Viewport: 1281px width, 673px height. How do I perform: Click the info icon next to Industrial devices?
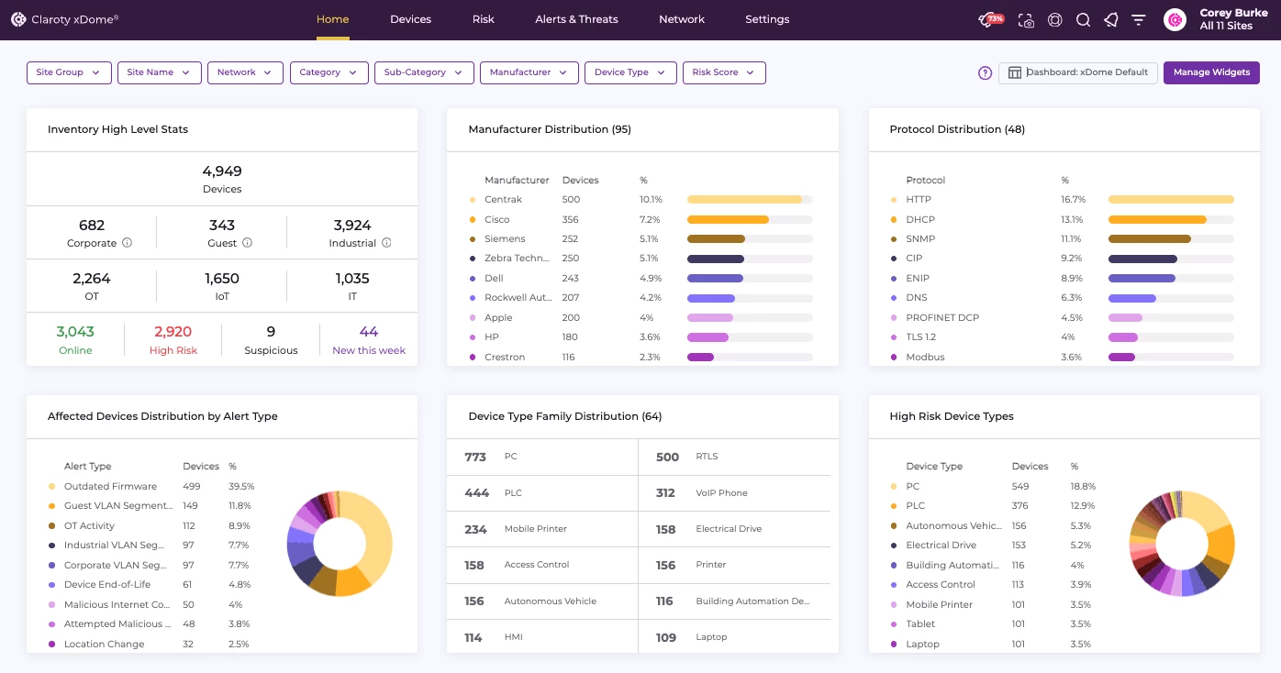pyautogui.click(x=385, y=244)
